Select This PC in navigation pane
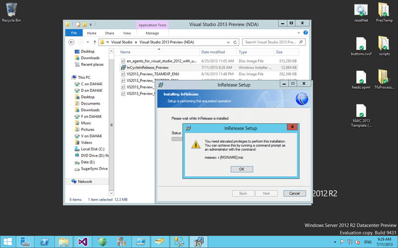The width and height of the screenshot is (398, 248). click(81, 77)
